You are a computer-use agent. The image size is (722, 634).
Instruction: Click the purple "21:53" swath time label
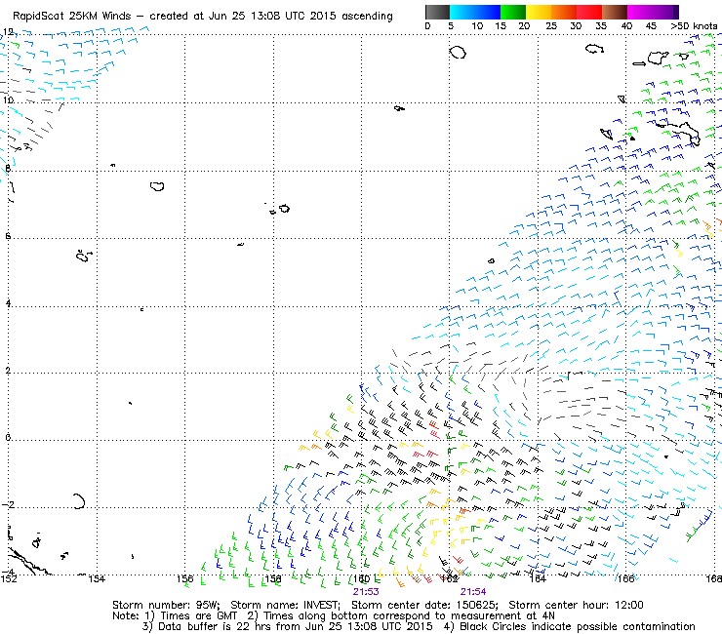[x=366, y=592]
